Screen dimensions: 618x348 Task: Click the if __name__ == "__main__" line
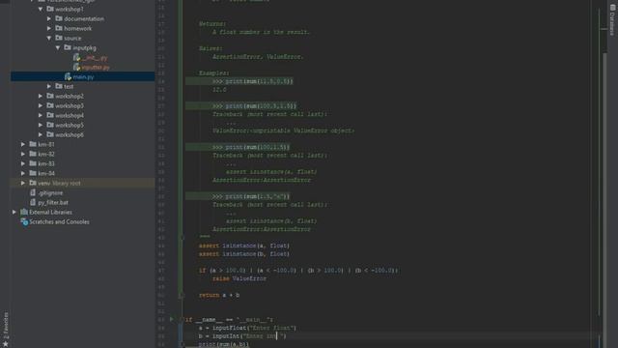click(x=229, y=320)
